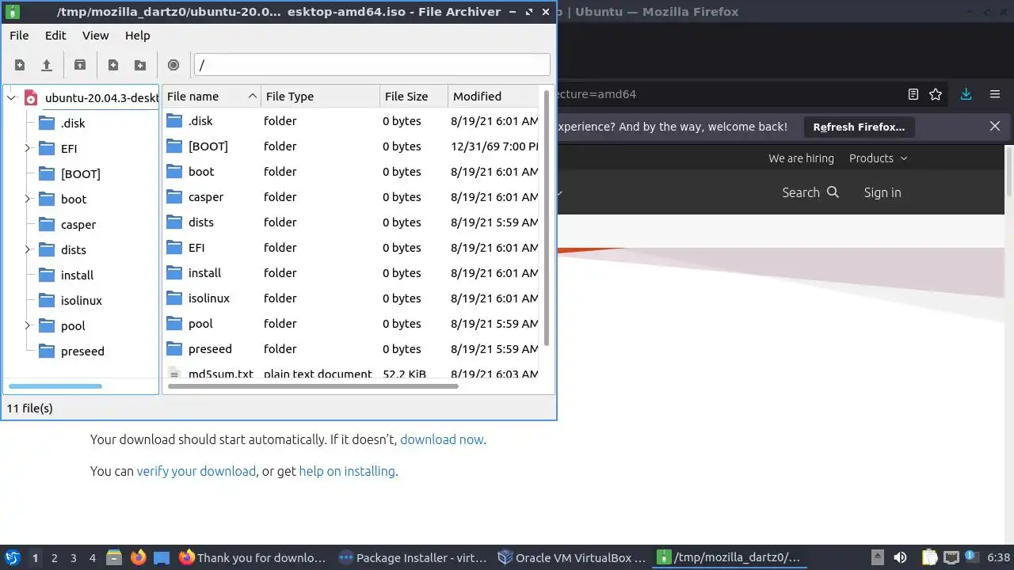Viewport: 1014px width, 570px height.
Task: Open the LXQt start menu icon
Action: pyautogui.click(x=12, y=557)
